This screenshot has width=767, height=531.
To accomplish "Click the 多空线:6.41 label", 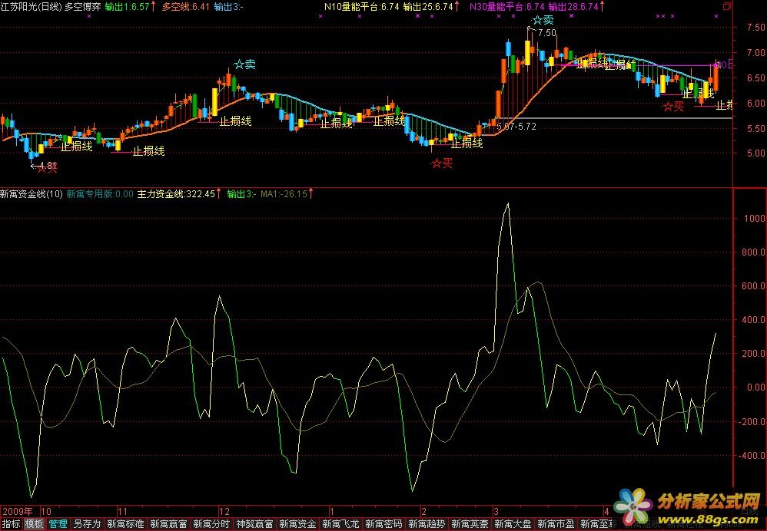I will (185, 7).
